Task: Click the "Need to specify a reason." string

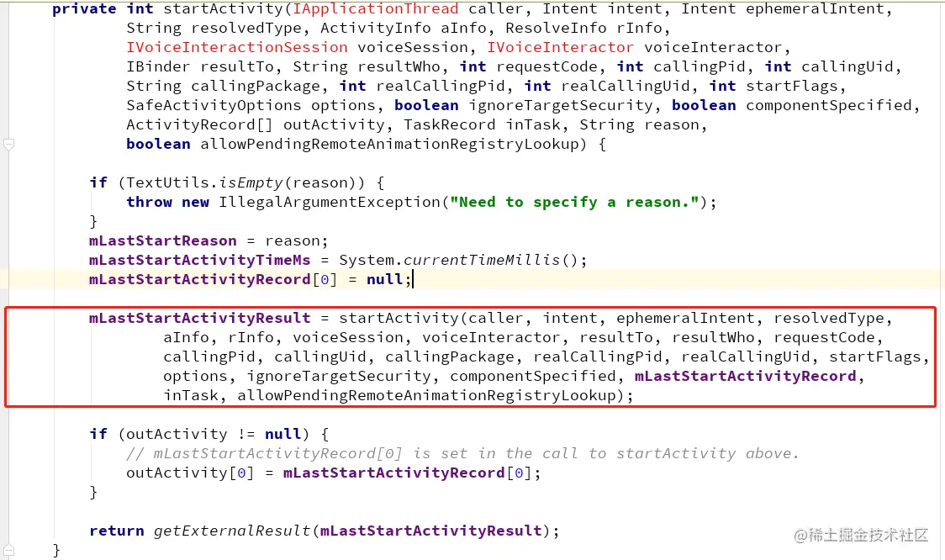Action: click(x=574, y=202)
